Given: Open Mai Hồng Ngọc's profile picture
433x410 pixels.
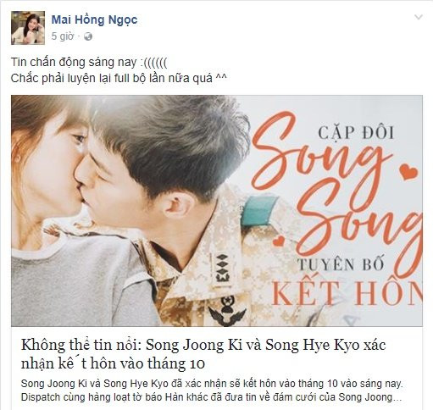Looking at the screenshot, I should pyautogui.click(x=28, y=28).
